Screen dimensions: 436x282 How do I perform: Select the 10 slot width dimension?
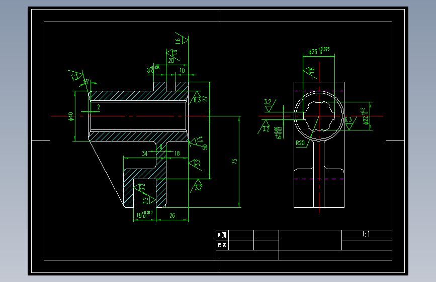coord(182,70)
